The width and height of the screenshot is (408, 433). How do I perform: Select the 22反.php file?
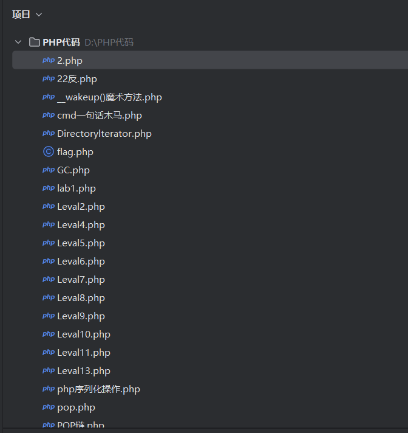point(76,79)
